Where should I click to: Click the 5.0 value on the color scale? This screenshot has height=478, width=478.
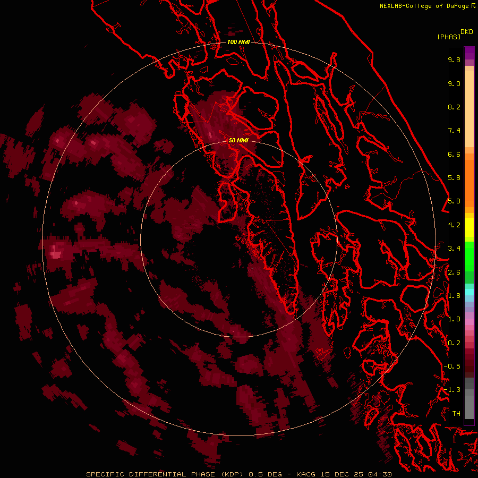pos(454,201)
